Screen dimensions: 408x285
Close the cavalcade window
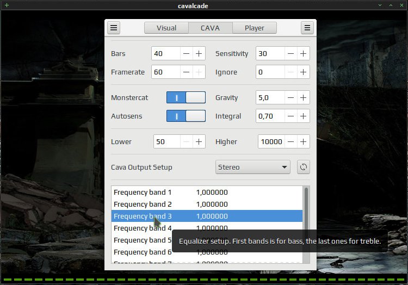pos(402,5)
